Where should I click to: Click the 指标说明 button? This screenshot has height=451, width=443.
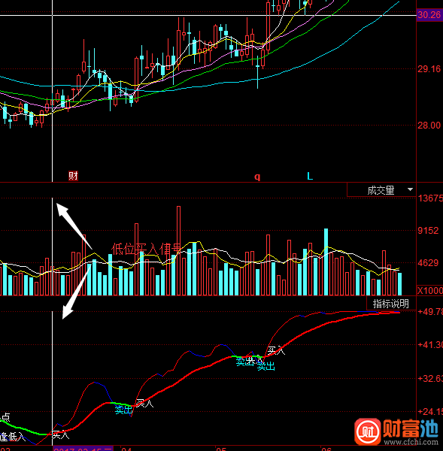click(390, 304)
